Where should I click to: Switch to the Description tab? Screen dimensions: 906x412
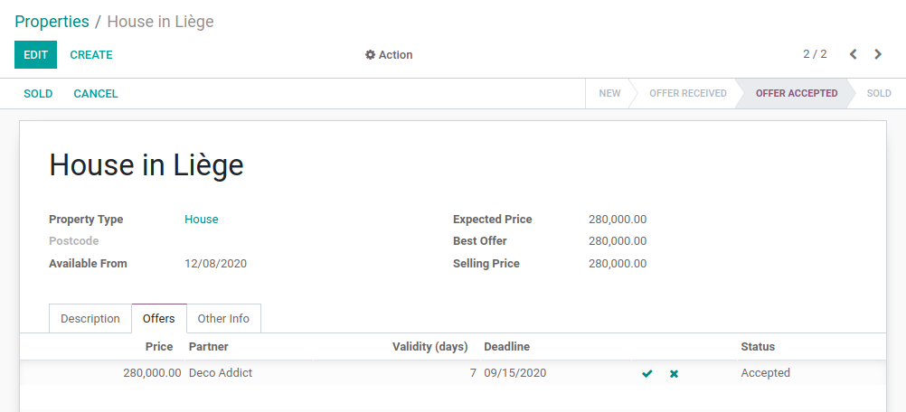point(90,319)
